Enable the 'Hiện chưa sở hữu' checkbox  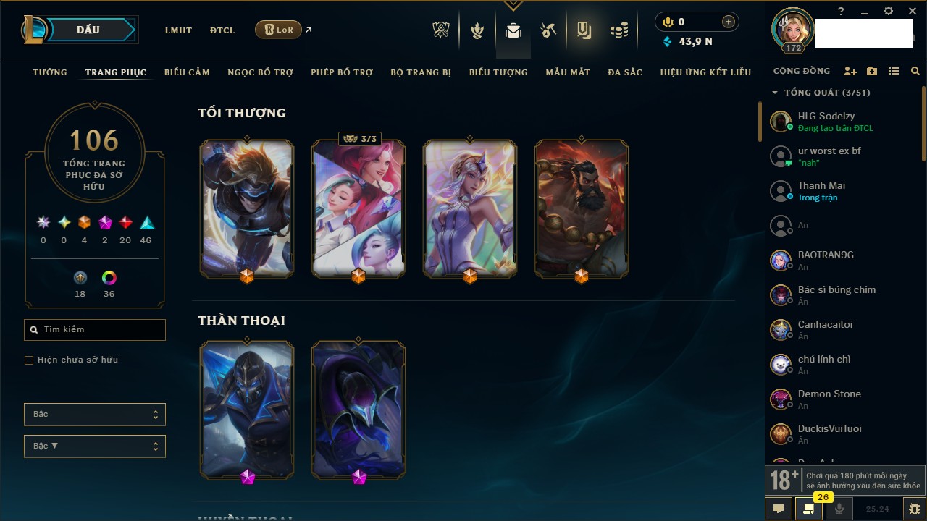(x=29, y=360)
